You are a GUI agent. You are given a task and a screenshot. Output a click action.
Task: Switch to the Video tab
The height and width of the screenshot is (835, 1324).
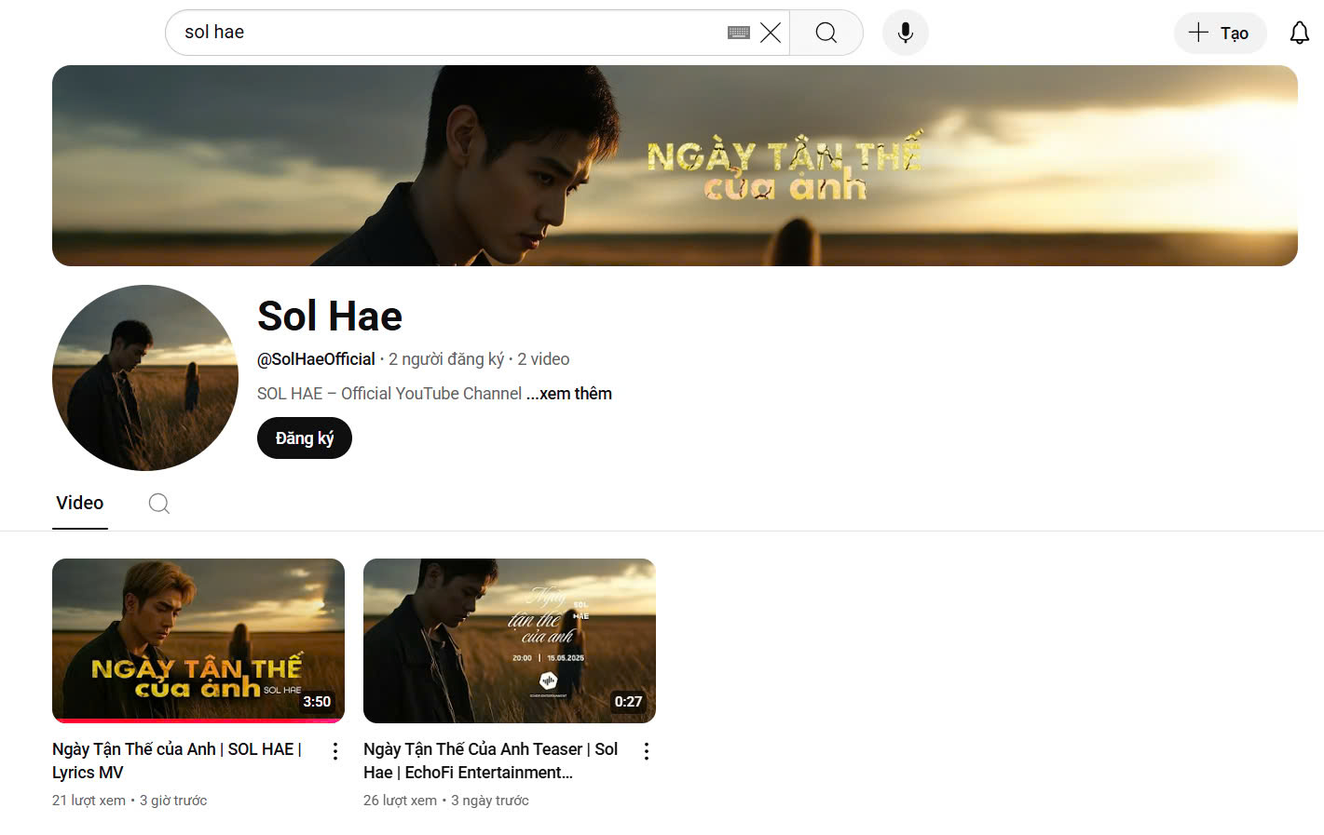click(80, 504)
